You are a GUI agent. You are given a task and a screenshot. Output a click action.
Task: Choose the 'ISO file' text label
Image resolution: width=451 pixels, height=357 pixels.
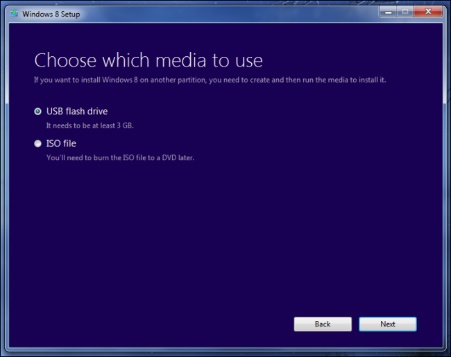pyautogui.click(x=61, y=143)
